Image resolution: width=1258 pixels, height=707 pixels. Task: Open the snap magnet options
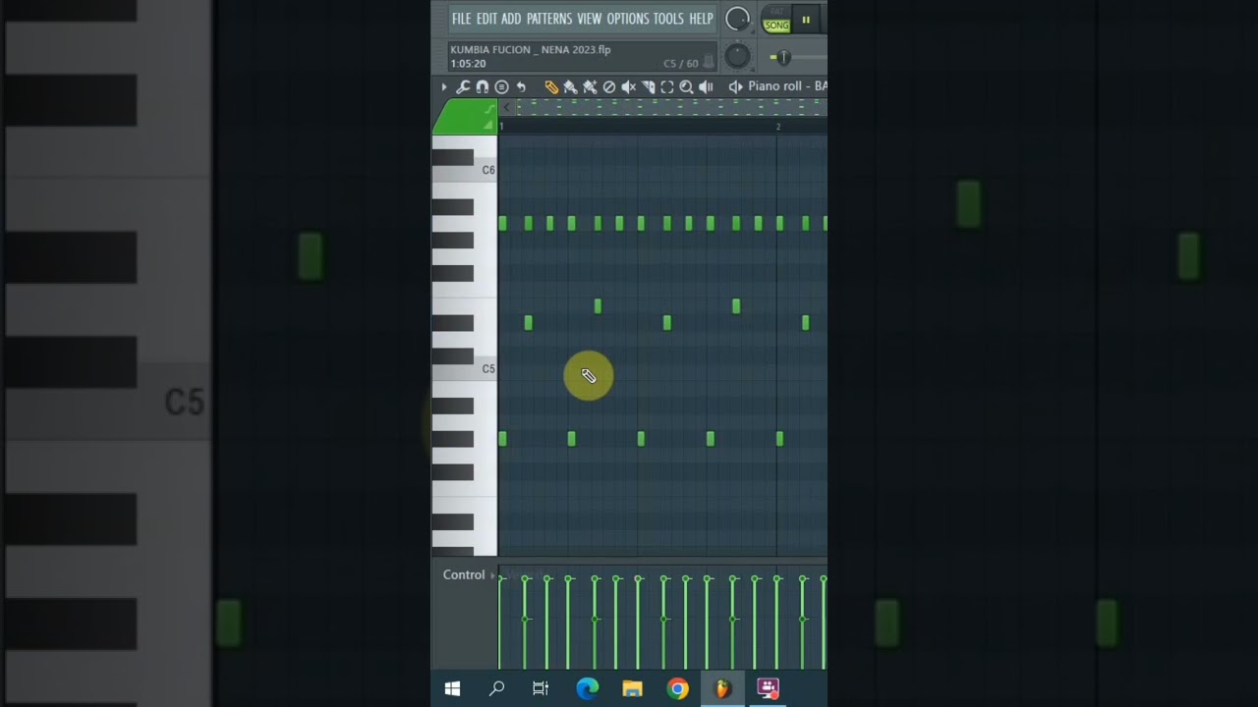[483, 87]
